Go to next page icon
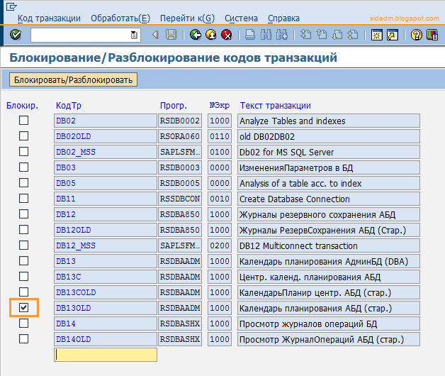The height and width of the screenshot is (376, 445). point(337,35)
